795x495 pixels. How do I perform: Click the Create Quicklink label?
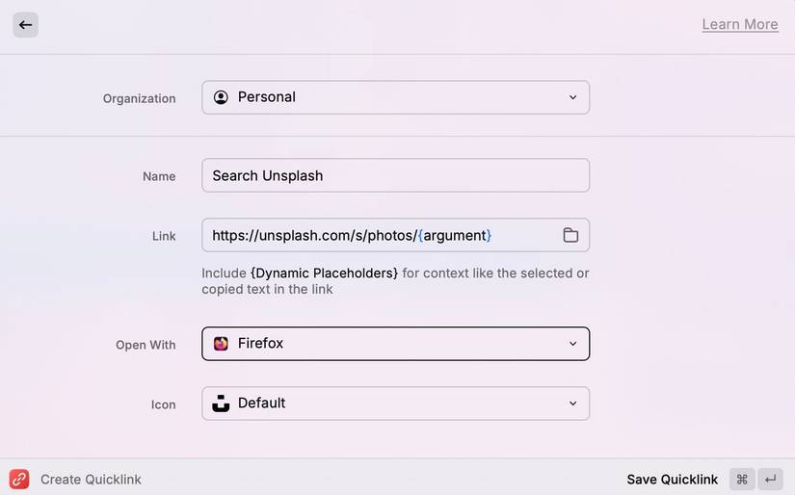(91, 480)
